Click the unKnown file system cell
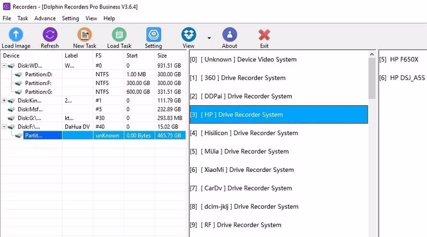The image size is (427, 237). click(x=108, y=136)
